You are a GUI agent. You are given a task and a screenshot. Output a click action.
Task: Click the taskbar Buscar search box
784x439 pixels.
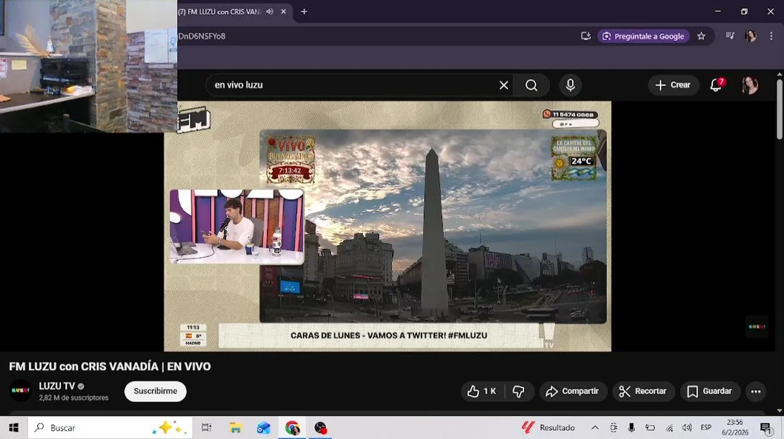[x=110, y=428]
